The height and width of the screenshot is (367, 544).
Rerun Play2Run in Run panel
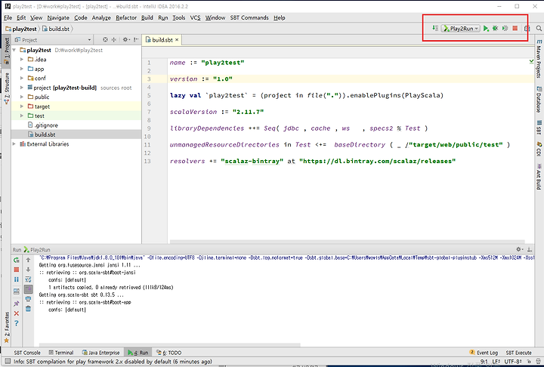tap(17, 260)
